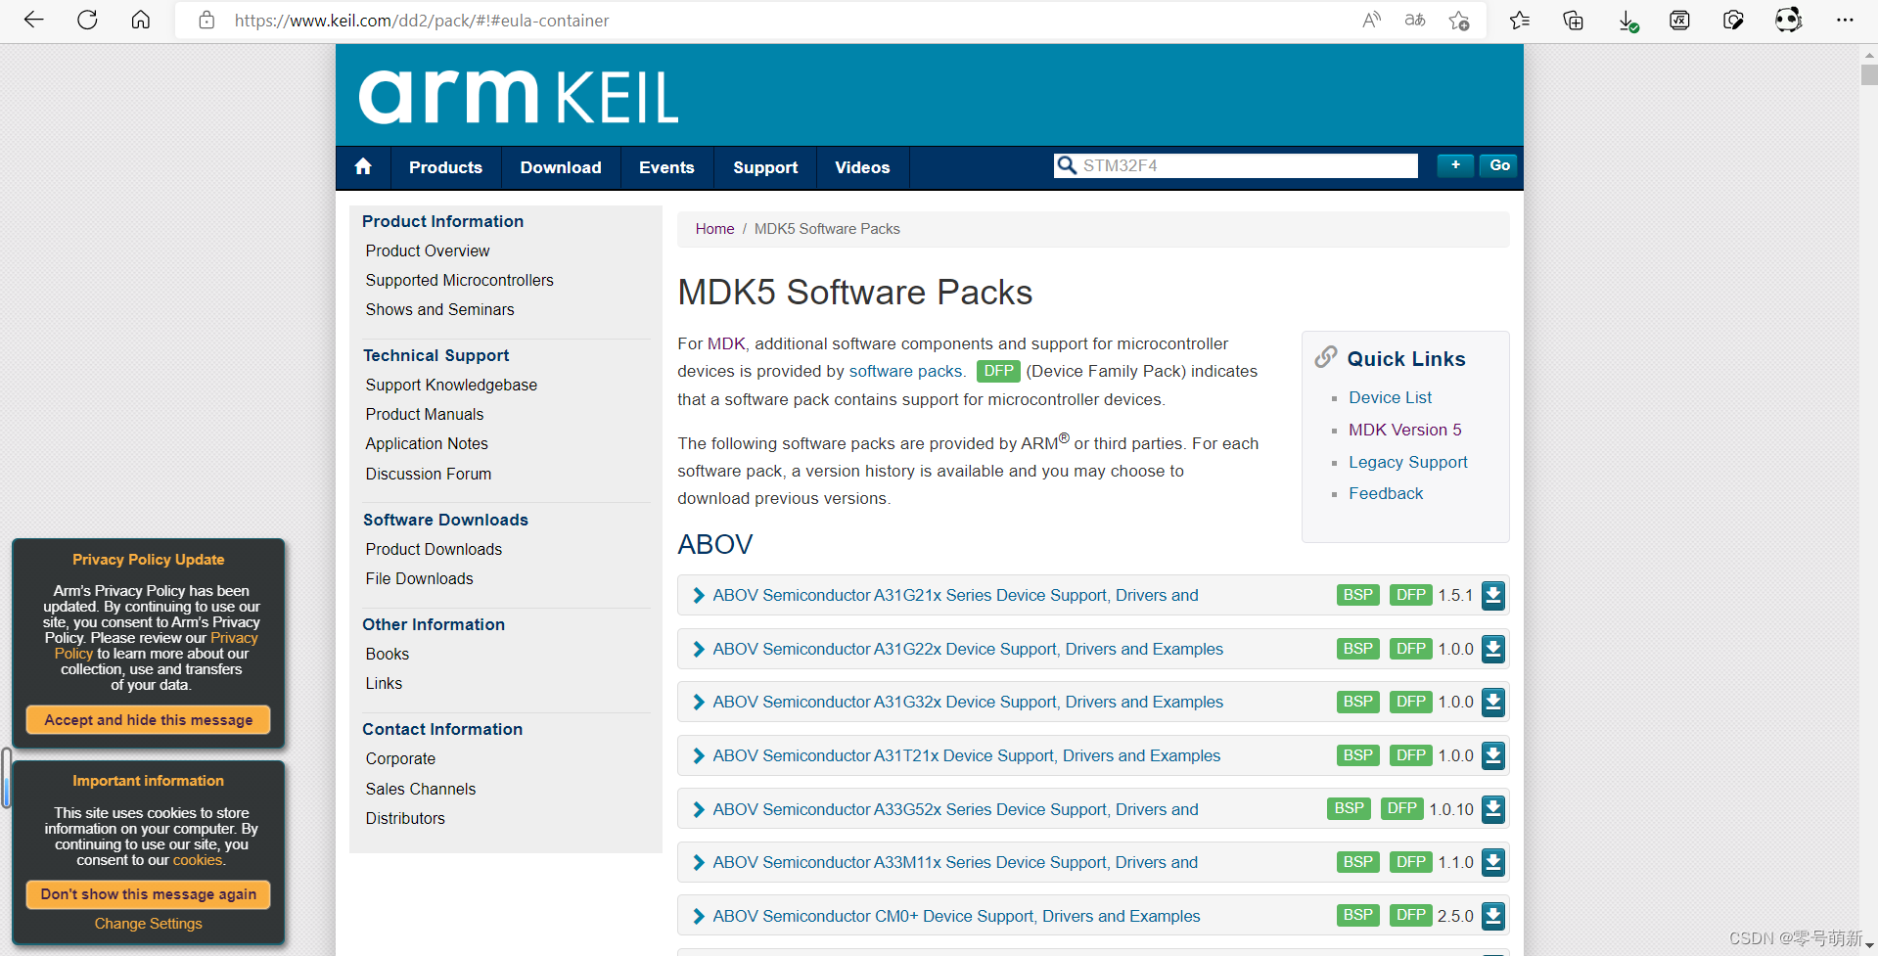Image resolution: width=1878 pixels, height=956 pixels.
Task: Open the Download menu
Action: click(561, 167)
